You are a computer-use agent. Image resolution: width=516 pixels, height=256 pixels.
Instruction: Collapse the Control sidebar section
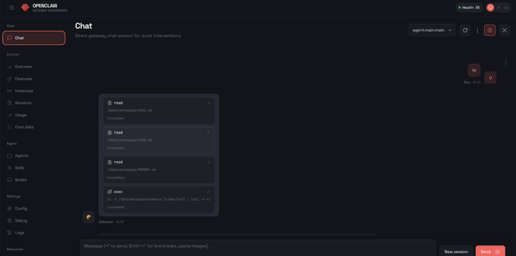pyautogui.click(x=59, y=54)
